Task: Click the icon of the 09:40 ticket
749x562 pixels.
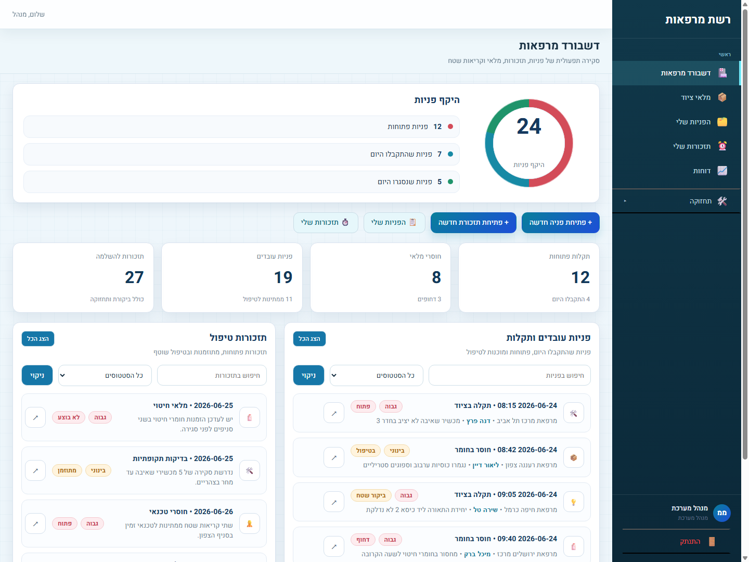Action: point(574,547)
